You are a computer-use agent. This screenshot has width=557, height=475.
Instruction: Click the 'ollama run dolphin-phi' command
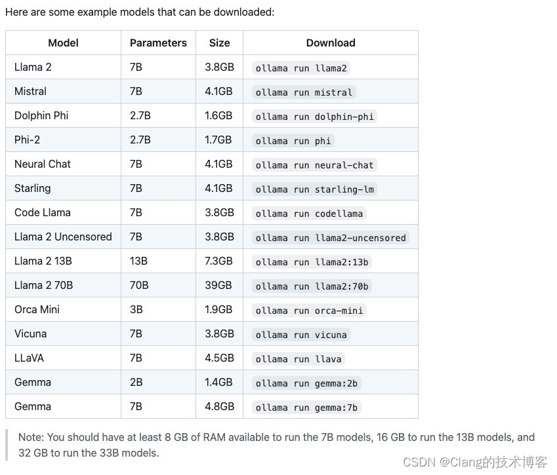(x=314, y=117)
